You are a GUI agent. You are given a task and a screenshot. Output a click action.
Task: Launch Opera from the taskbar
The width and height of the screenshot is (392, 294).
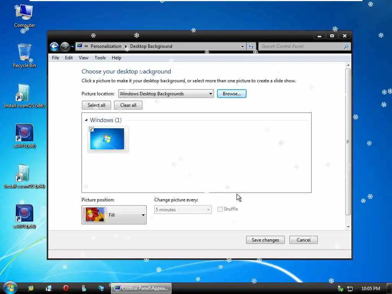pos(66,288)
